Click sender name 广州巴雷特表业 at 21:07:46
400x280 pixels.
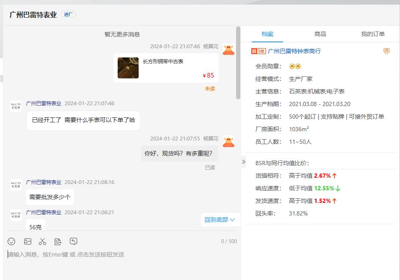pyautogui.click(x=44, y=104)
